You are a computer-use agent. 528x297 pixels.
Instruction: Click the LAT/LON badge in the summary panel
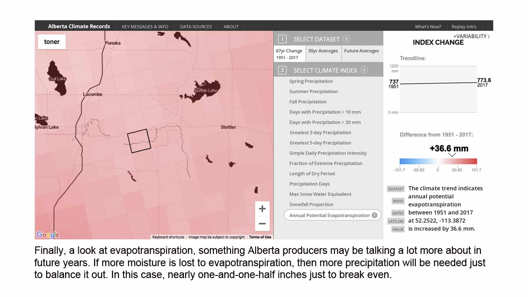[x=396, y=221]
